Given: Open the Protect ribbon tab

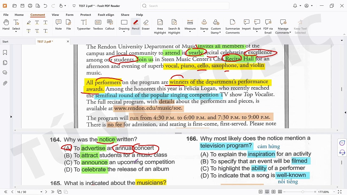Looking at the screenshot, I should point(86,15).
